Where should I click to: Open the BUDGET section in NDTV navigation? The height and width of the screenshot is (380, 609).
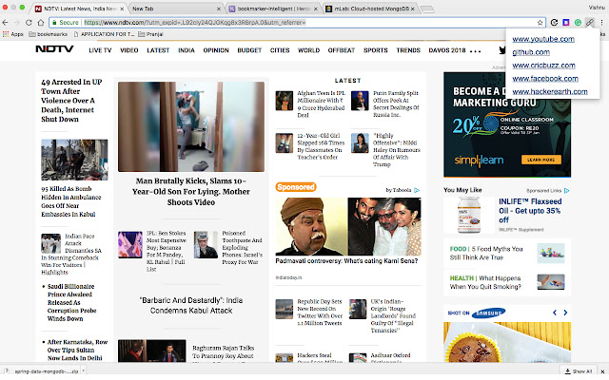coord(251,48)
